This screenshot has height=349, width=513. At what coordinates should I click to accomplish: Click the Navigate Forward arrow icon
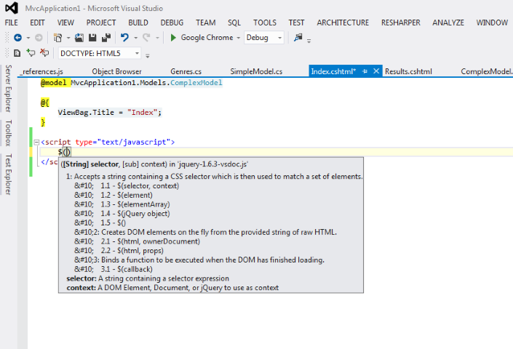pos(39,38)
